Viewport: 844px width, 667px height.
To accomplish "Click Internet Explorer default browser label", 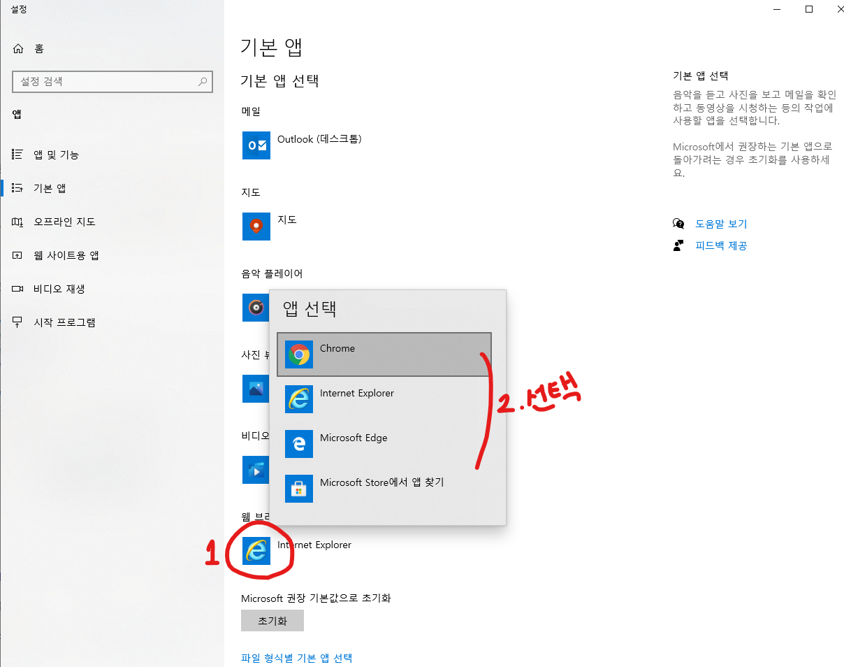I will coord(314,545).
